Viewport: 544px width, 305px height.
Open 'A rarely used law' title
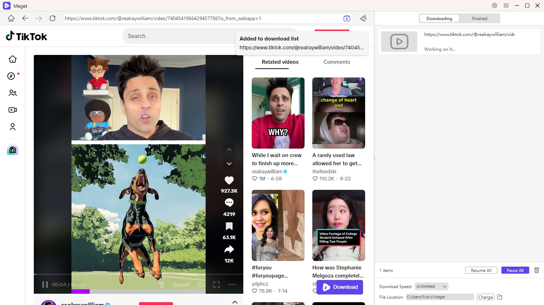[x=337, y=159]
